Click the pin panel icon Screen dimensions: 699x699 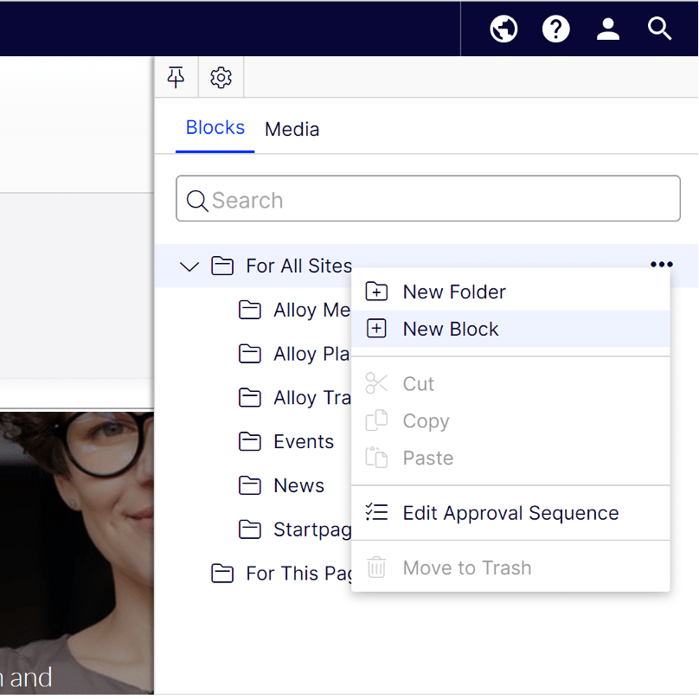pyautogui.click(x=176, y=77)
